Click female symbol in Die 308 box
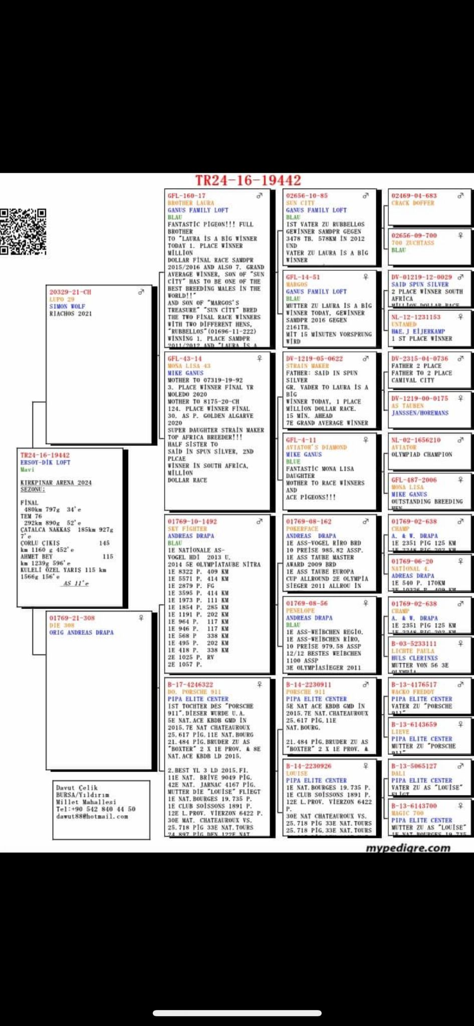474x1026 pixels. click(141, 618)
